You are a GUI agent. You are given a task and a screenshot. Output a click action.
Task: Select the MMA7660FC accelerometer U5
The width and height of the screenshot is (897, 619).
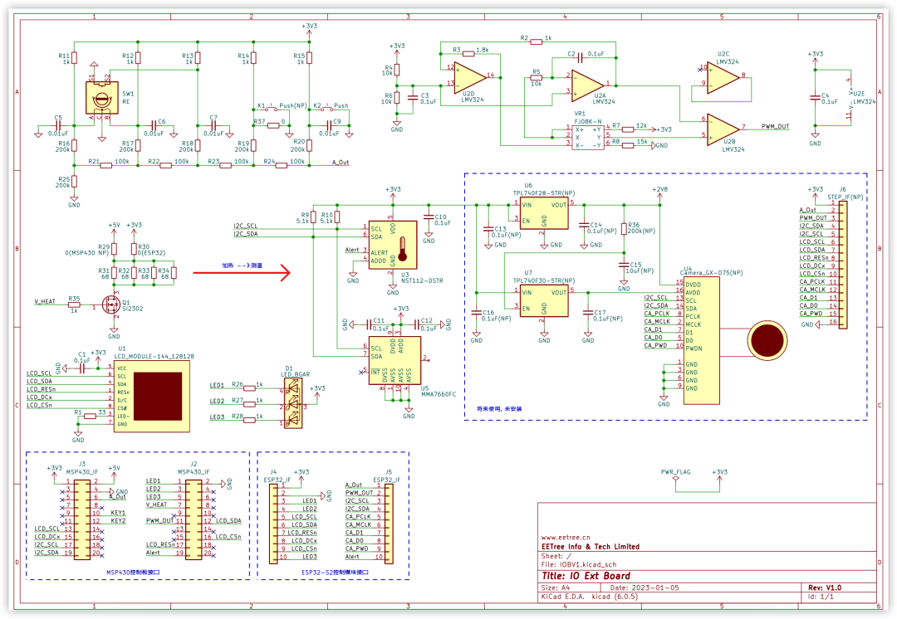395,360
